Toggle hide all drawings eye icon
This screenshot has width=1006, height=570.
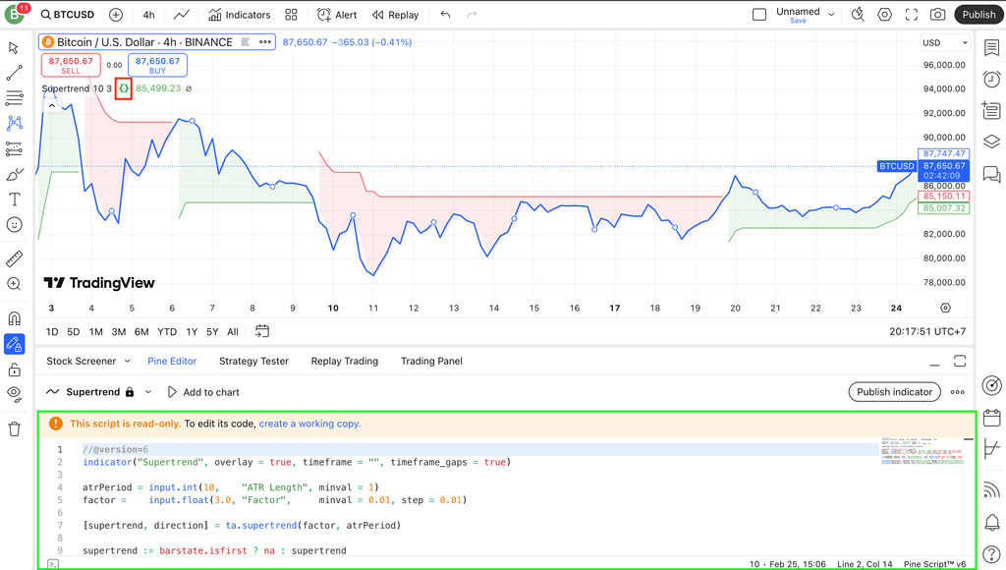point(15,393)
